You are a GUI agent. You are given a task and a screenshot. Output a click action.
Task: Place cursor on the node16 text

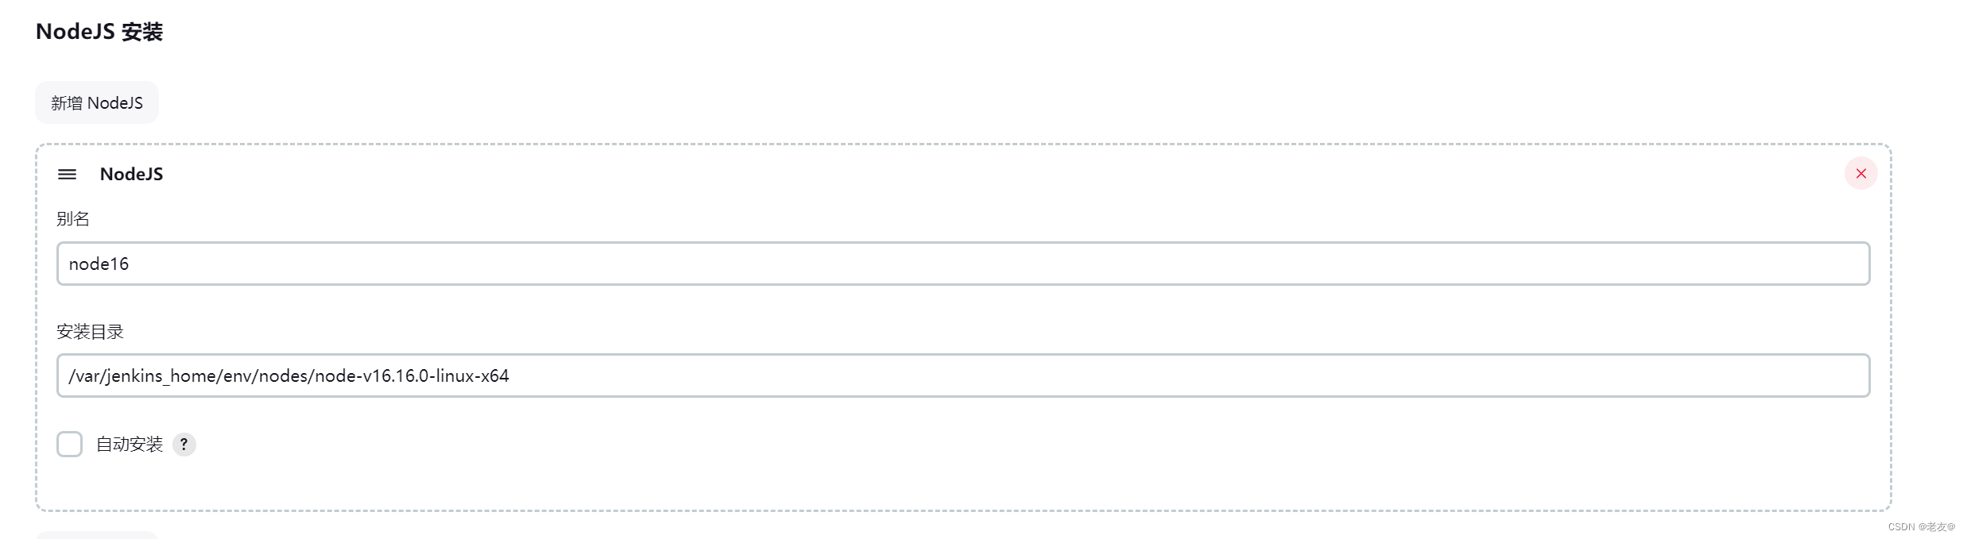pos(99,264)
